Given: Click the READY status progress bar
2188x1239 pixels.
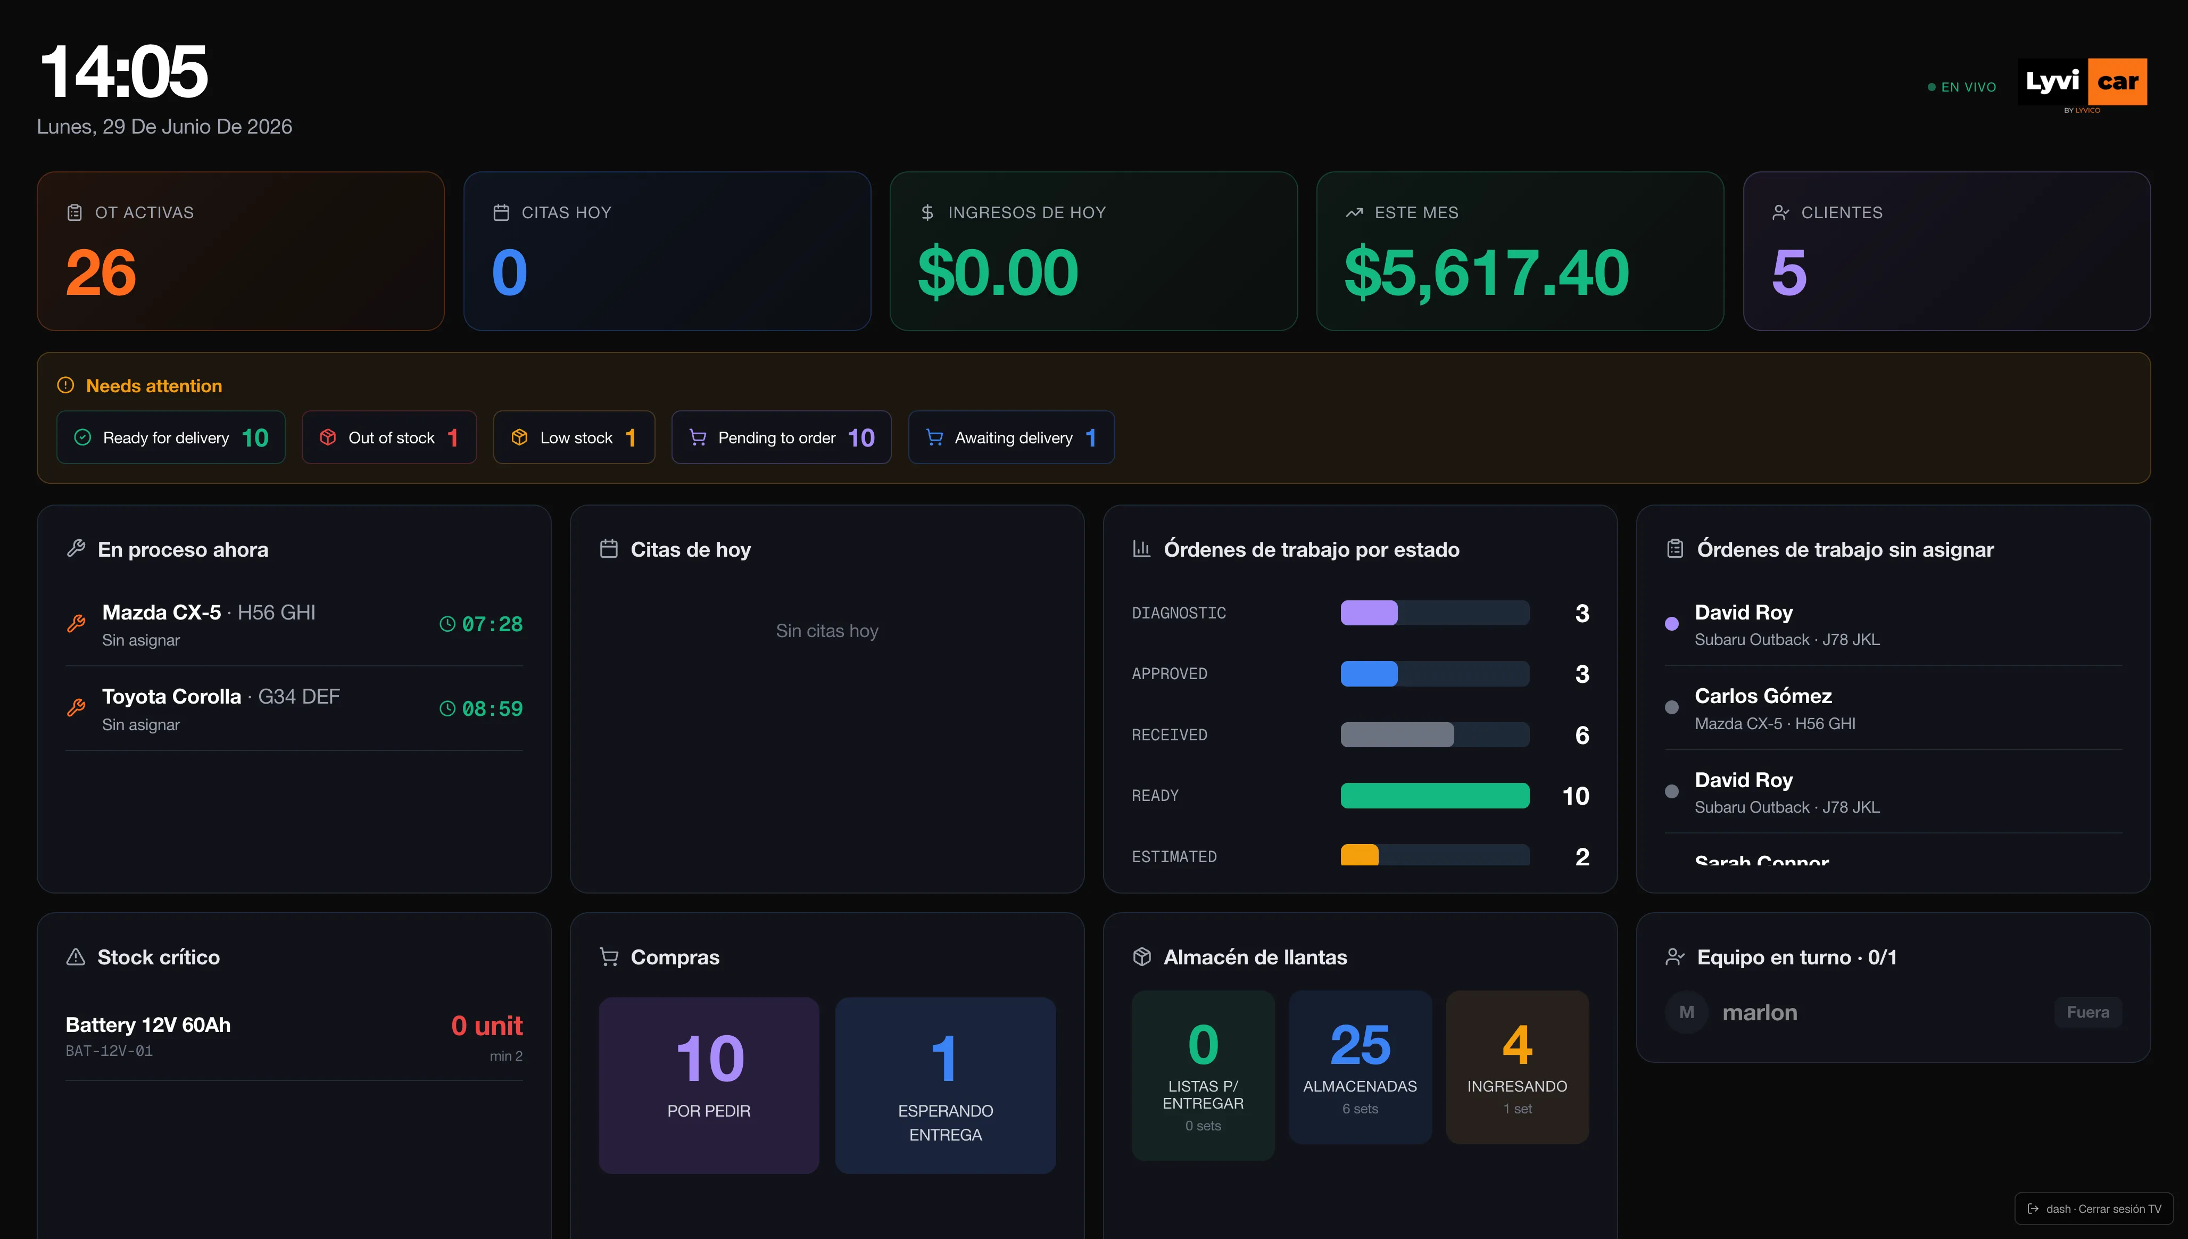Looking at the screenshot, I should point(1435,796).
